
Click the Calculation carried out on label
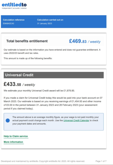click(50, 20)
